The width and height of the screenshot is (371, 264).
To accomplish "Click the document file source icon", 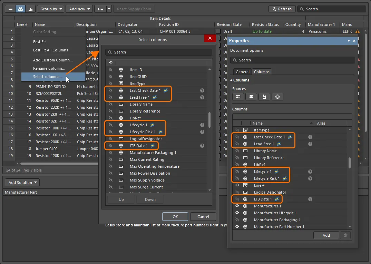I will click(x=264, y=97).
